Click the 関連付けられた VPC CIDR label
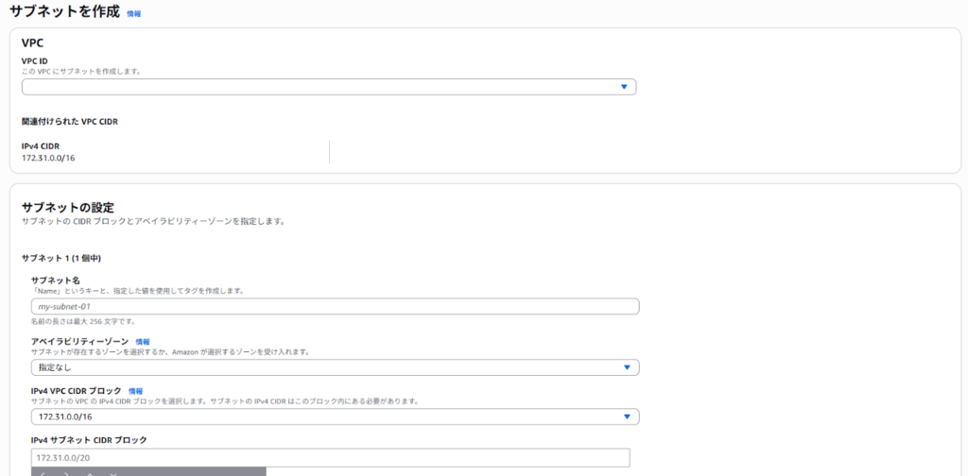The height and width of the screenshot is (476, 968). pos(69,122)
